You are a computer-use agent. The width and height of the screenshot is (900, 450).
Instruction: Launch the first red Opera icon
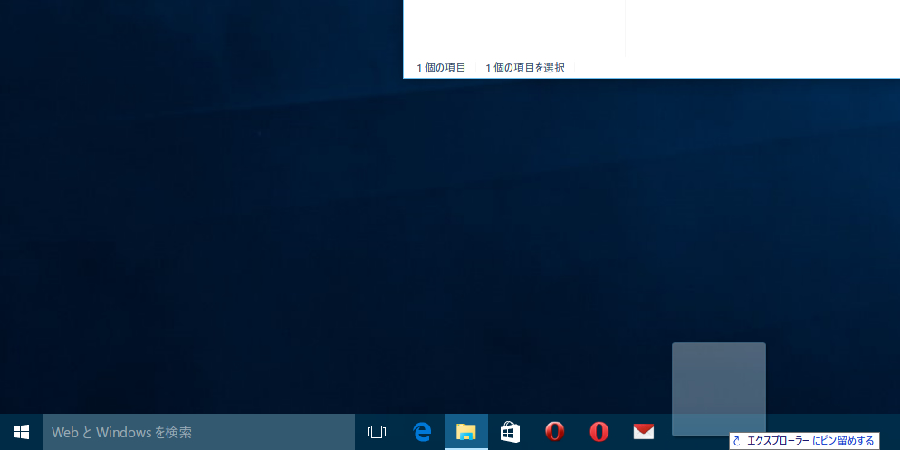pos(554,432)
